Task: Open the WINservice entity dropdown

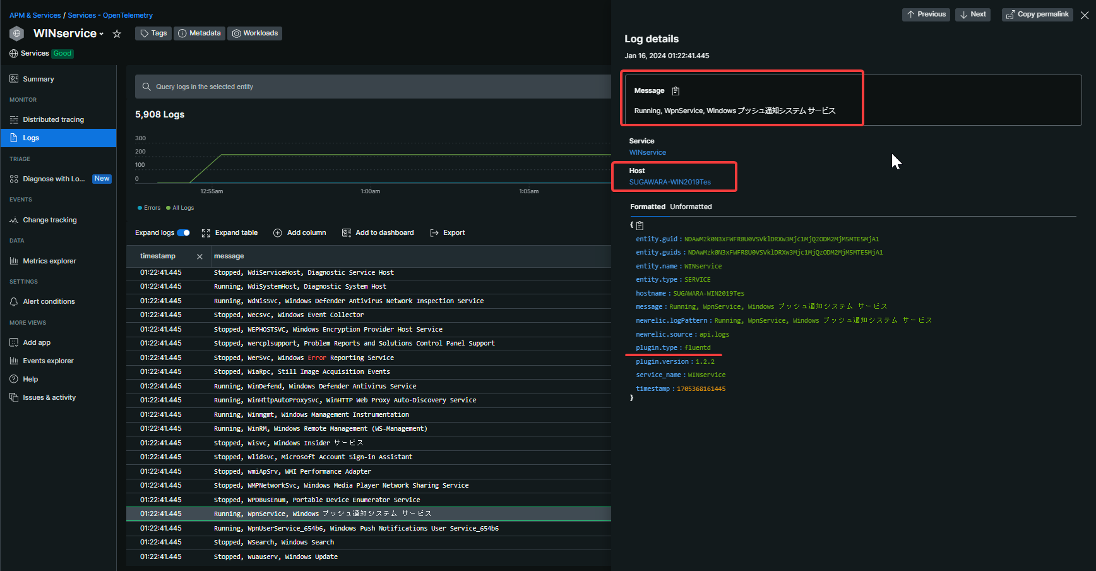Action: 102,33
